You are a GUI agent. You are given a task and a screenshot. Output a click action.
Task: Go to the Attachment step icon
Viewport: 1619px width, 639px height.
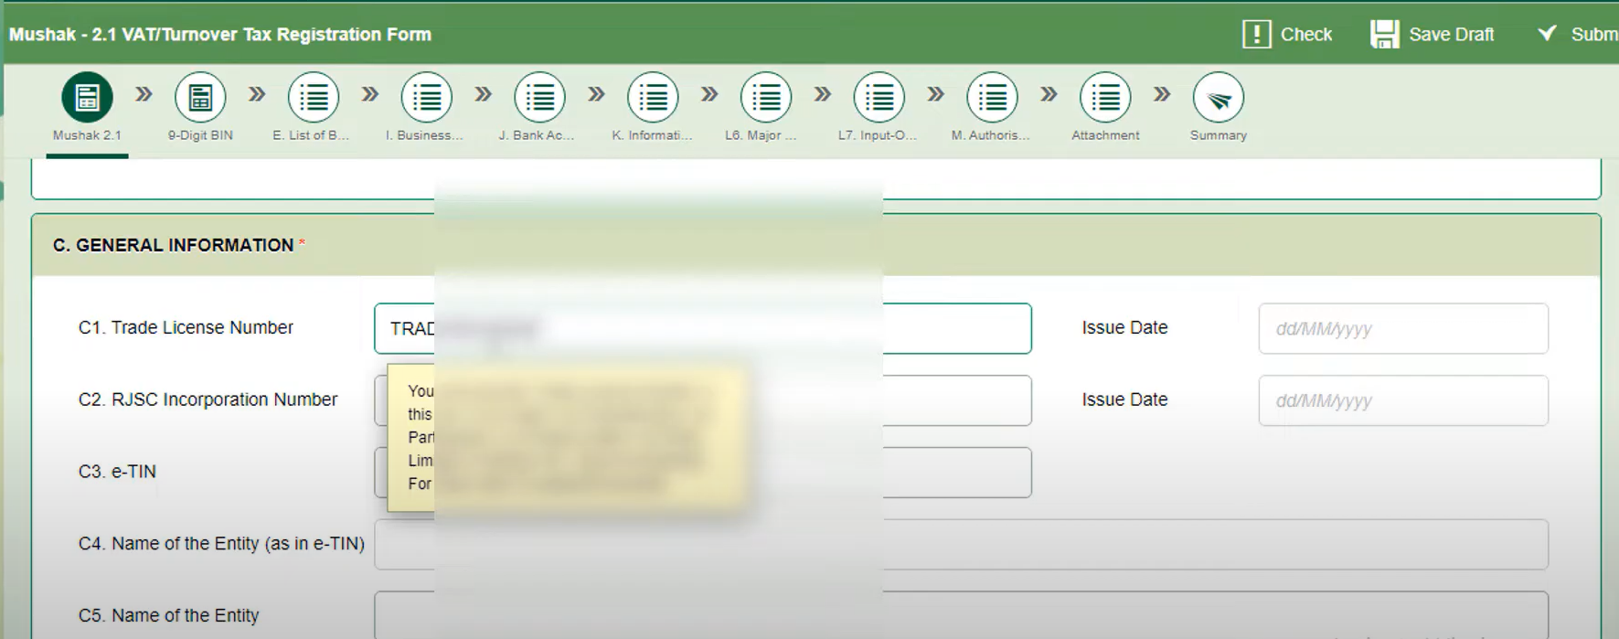(x=1105, y=97)
